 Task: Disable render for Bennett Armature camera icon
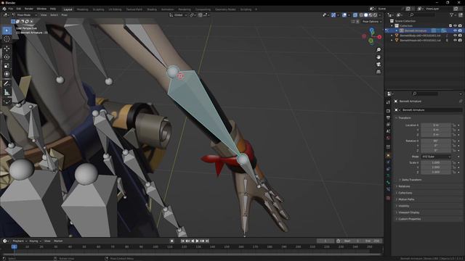click(x=460, y=30)
